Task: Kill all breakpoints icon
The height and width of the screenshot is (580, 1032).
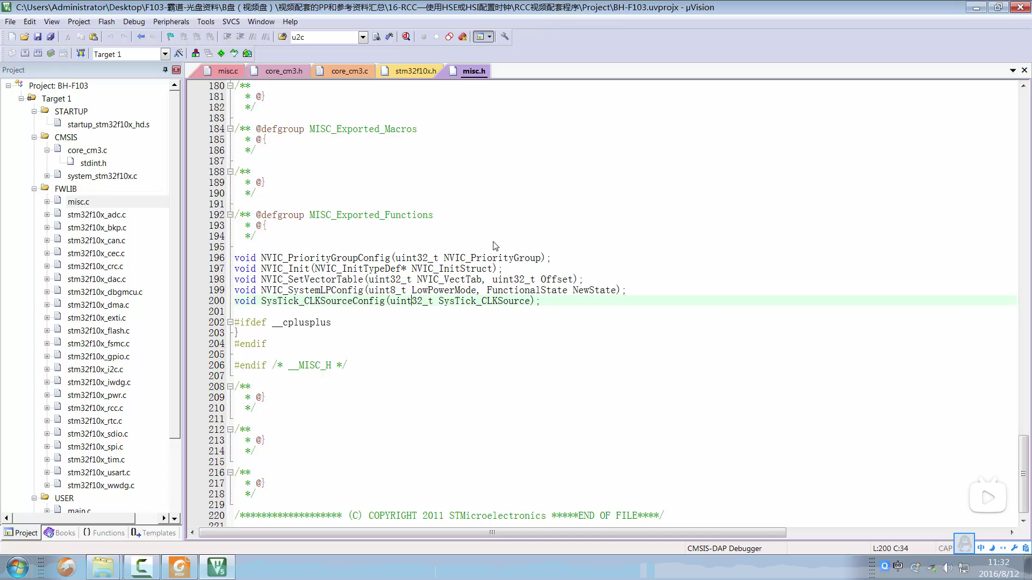Action: coord(462,37)
